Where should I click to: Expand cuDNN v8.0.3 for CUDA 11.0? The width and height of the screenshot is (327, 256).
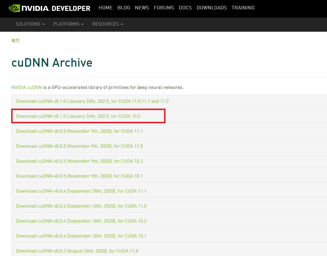point(77,251)
